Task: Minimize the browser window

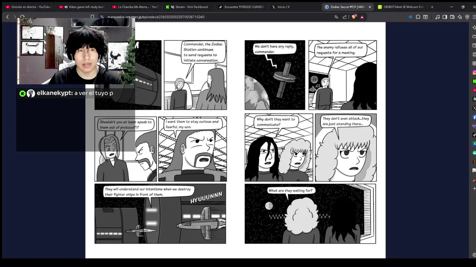Action: (451, 7)
